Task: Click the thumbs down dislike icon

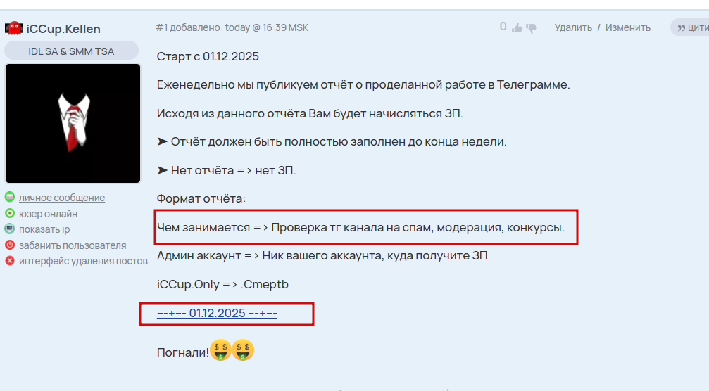Action: pyautogui.click(x=531, y=28)
